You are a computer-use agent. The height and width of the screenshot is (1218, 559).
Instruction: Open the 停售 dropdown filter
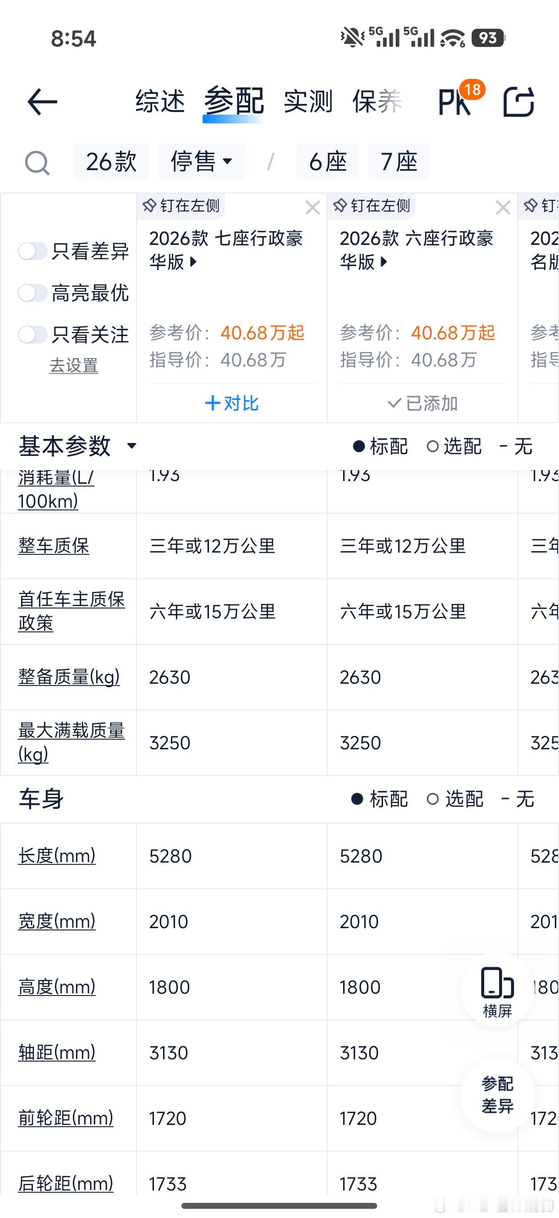(x=201, y=162)
